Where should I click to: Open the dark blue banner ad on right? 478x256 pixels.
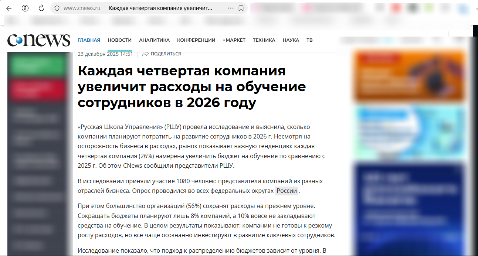point(409,209)
